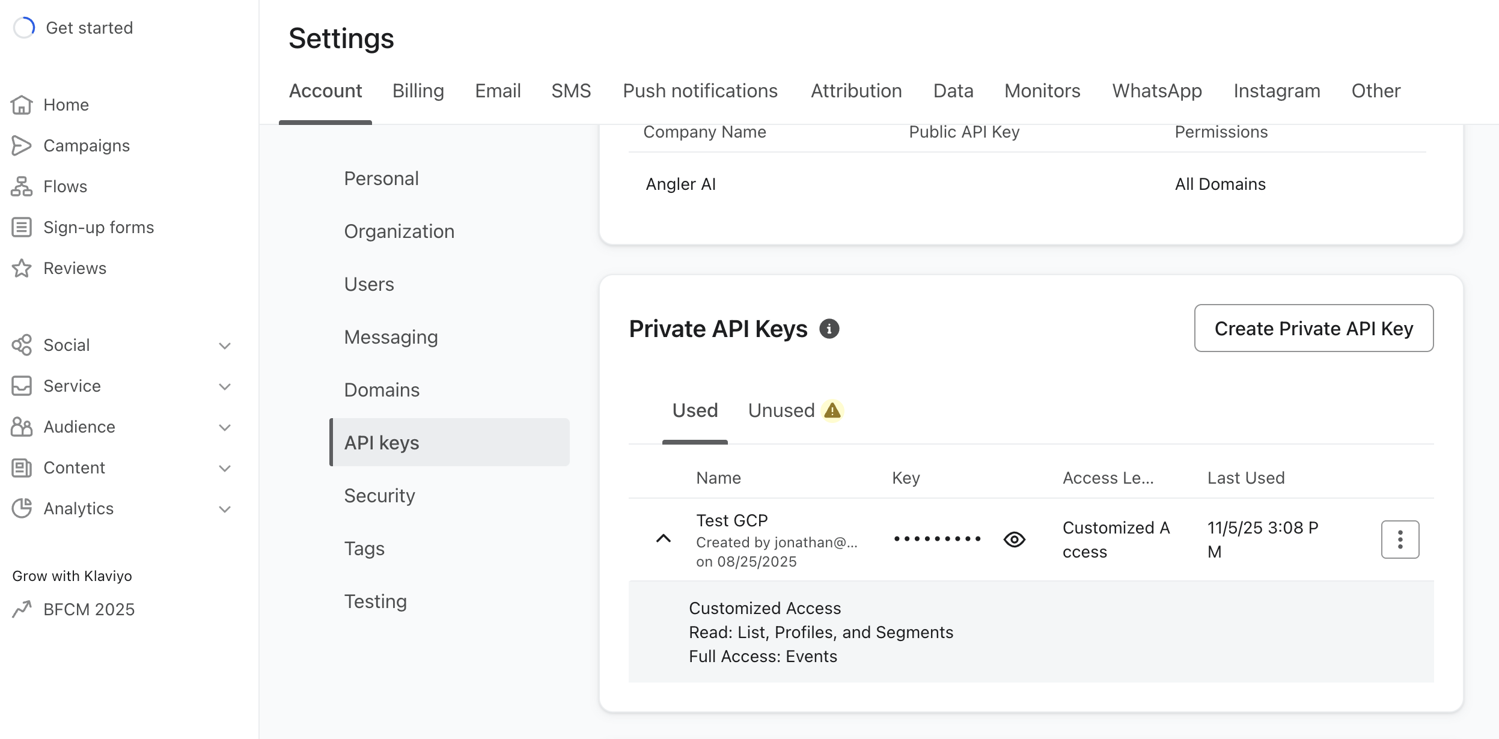Viewport: 1499px width, 739px height.
Task: Collapse the Test GCP key details row
Action: (663, 538)
